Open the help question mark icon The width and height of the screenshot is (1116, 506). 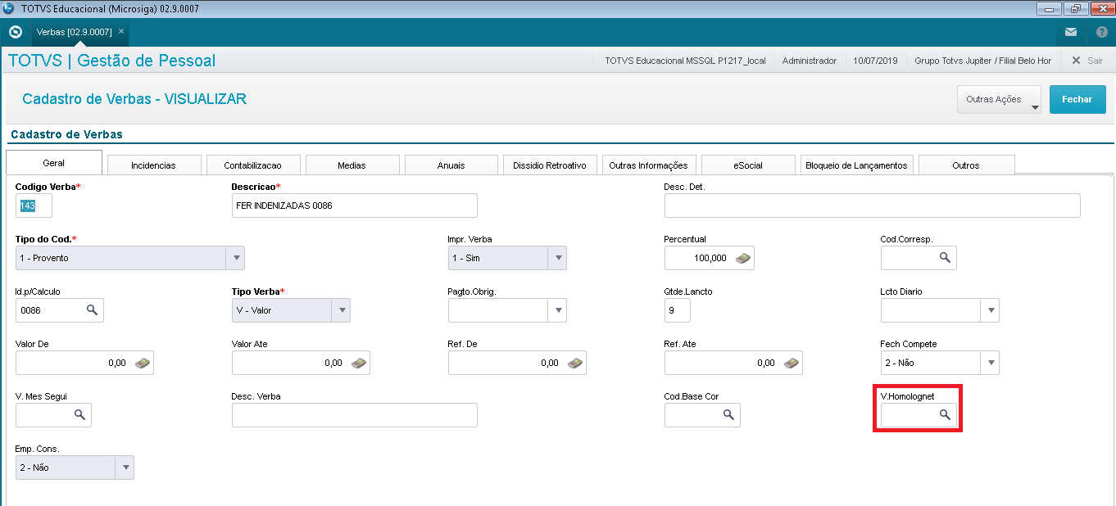pyautogui.click(x=1101, y=33)
